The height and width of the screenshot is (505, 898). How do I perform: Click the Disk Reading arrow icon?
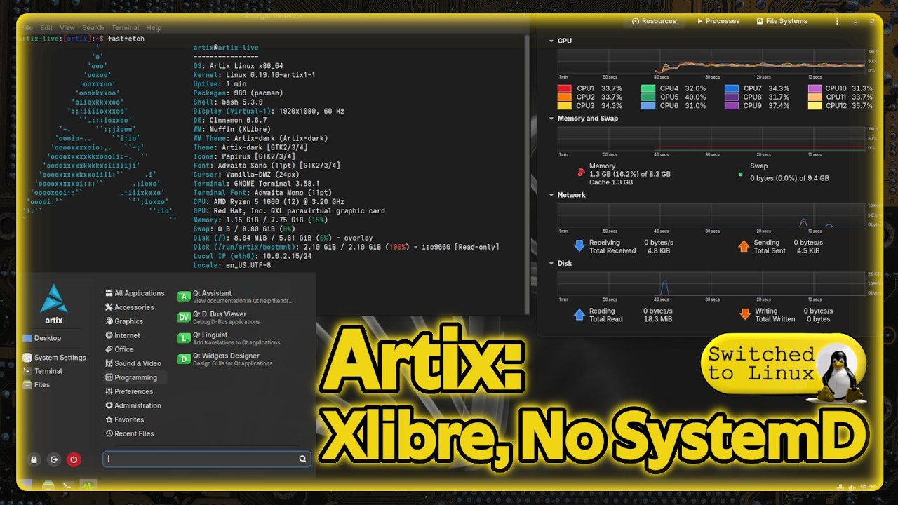(579, 315)
